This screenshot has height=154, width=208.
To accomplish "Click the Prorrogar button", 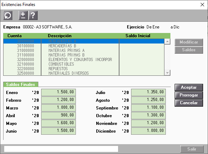I will tap(189, 95).
